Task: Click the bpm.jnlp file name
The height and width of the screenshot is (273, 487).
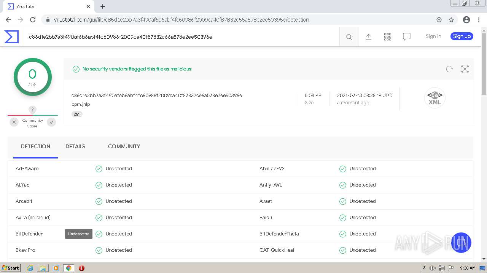Action: coord(81,104)
